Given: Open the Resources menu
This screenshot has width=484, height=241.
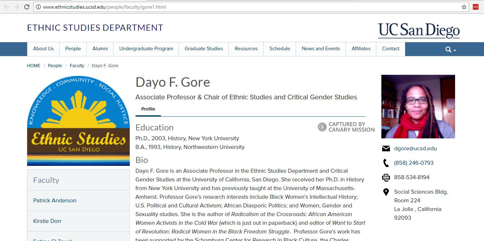Looking at the screenshot, I should click(x=246, y=49).
